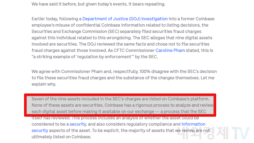Screen dimensions: 254x143
Task: Follow the "security" link after "considered to be a"
Action: 78,124
